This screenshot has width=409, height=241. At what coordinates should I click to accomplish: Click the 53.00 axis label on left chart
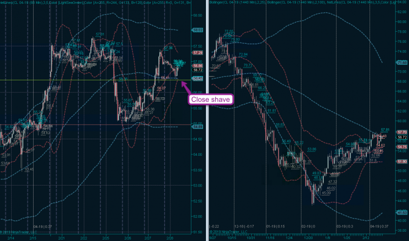coord(197,185)
